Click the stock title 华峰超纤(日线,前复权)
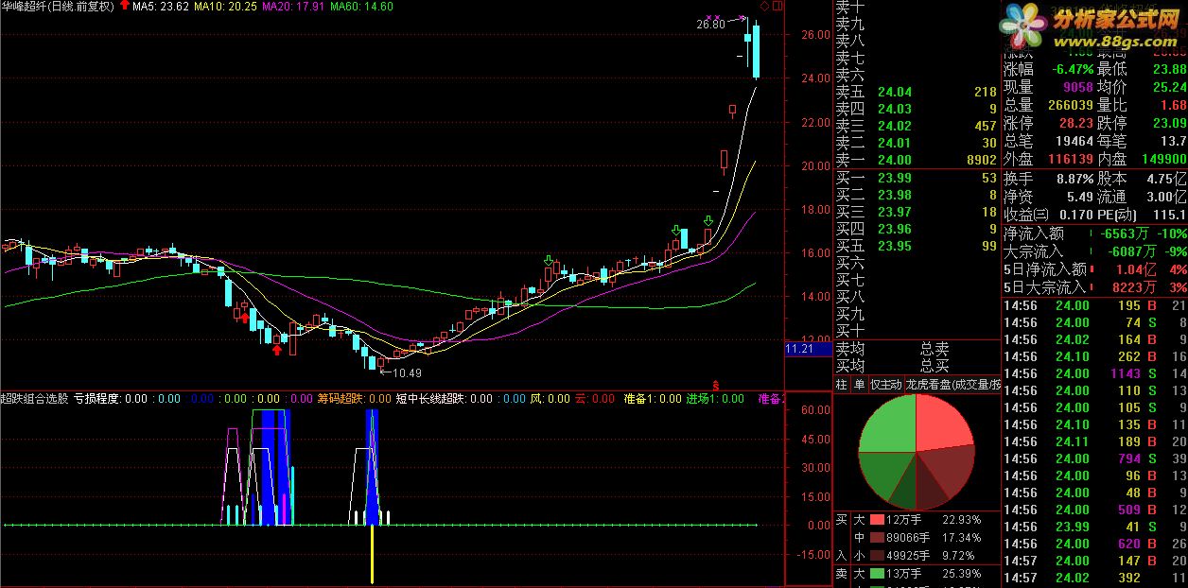1188x588 pixels. pos(58,7)
